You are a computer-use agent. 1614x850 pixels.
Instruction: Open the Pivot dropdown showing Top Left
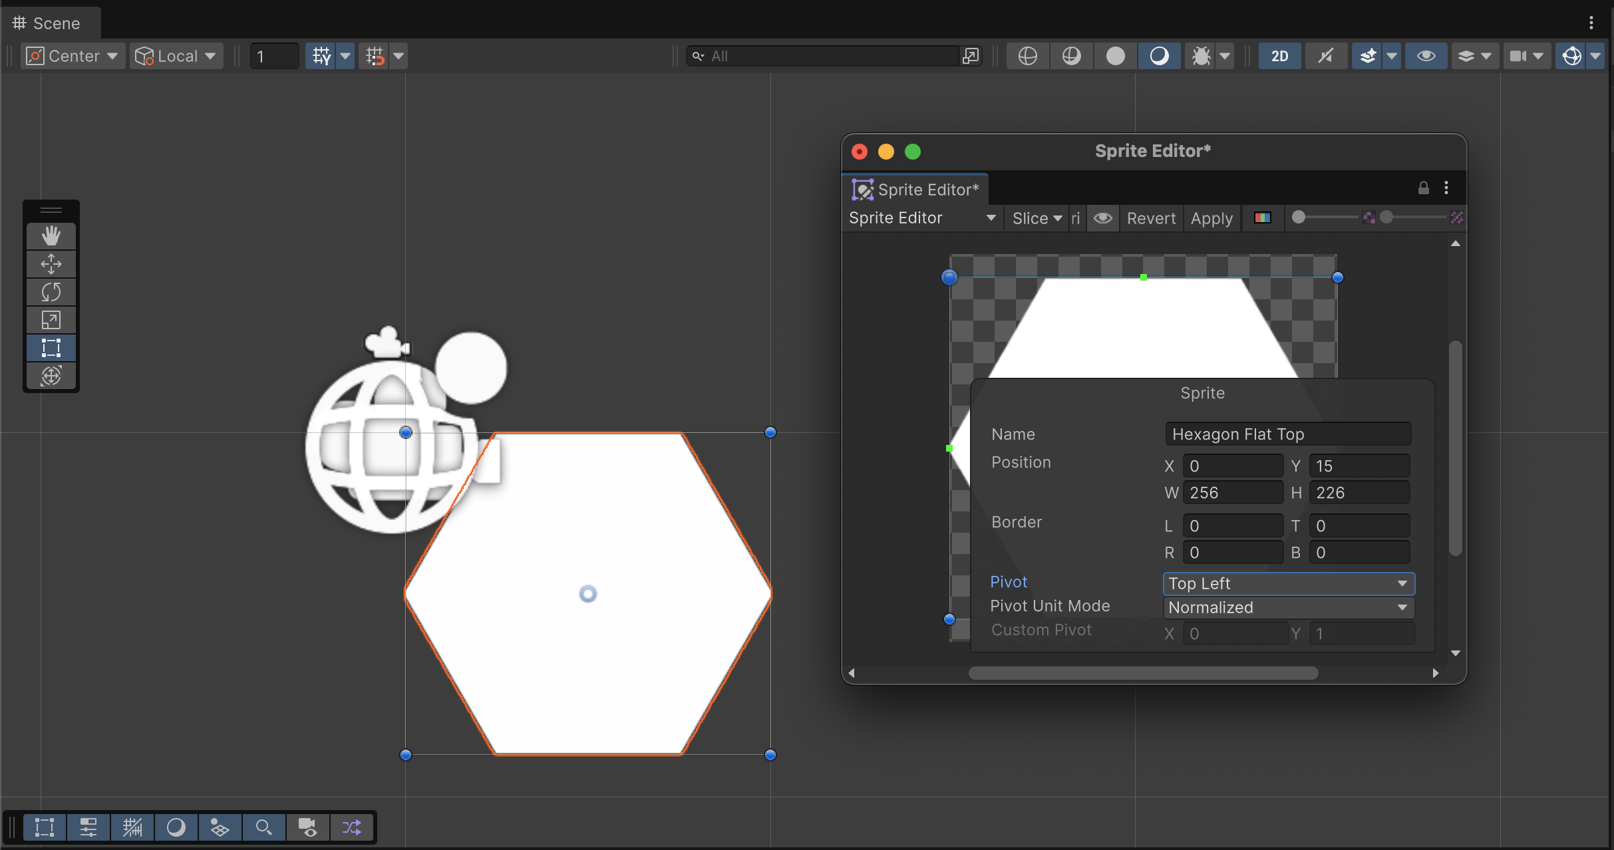1288,583
